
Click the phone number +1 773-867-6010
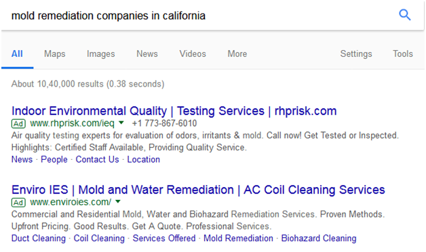coord(164,123)
